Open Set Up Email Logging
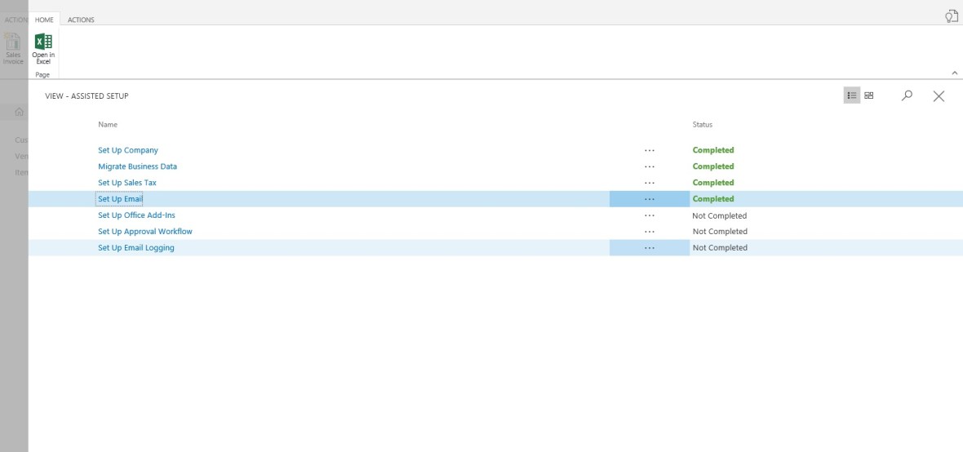The image size is (963, 452). [x=136, y=248]
